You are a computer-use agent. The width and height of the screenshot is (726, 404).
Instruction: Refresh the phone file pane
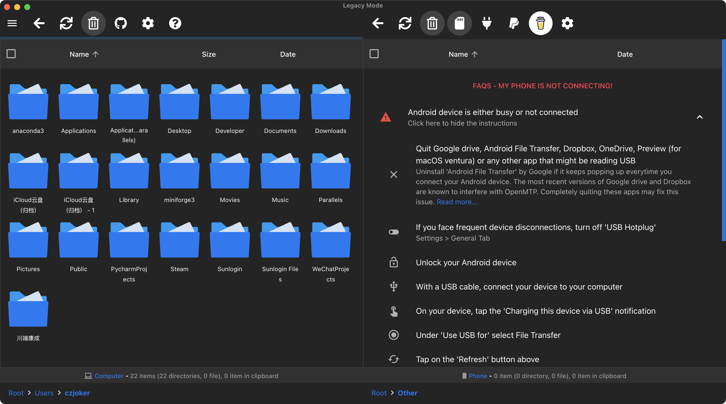click(405, 23)
